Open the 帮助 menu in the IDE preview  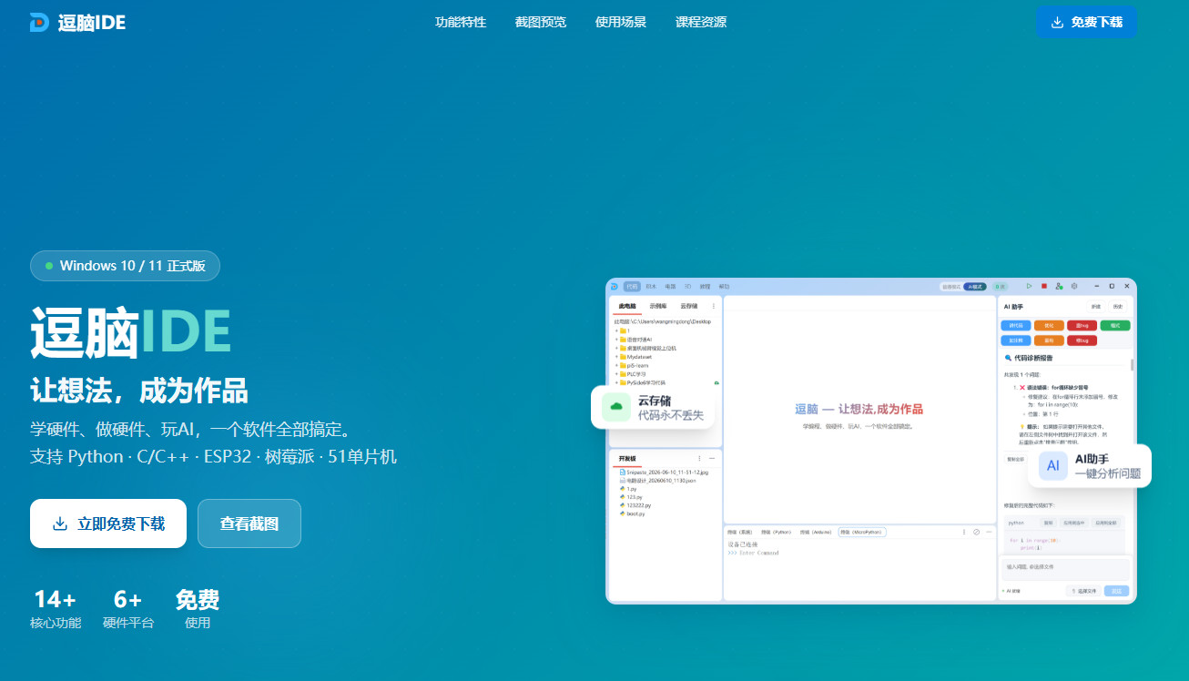point(725,286)
